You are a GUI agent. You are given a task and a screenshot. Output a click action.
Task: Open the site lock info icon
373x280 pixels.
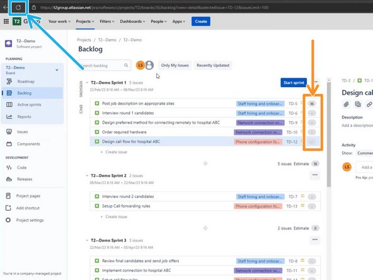click(34, 8)
